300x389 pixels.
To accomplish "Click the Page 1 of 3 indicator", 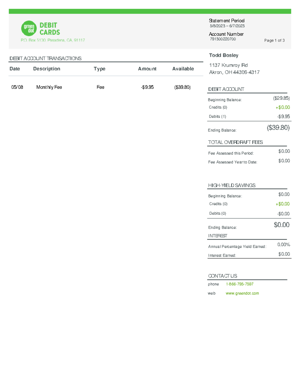I will [274, 40].
